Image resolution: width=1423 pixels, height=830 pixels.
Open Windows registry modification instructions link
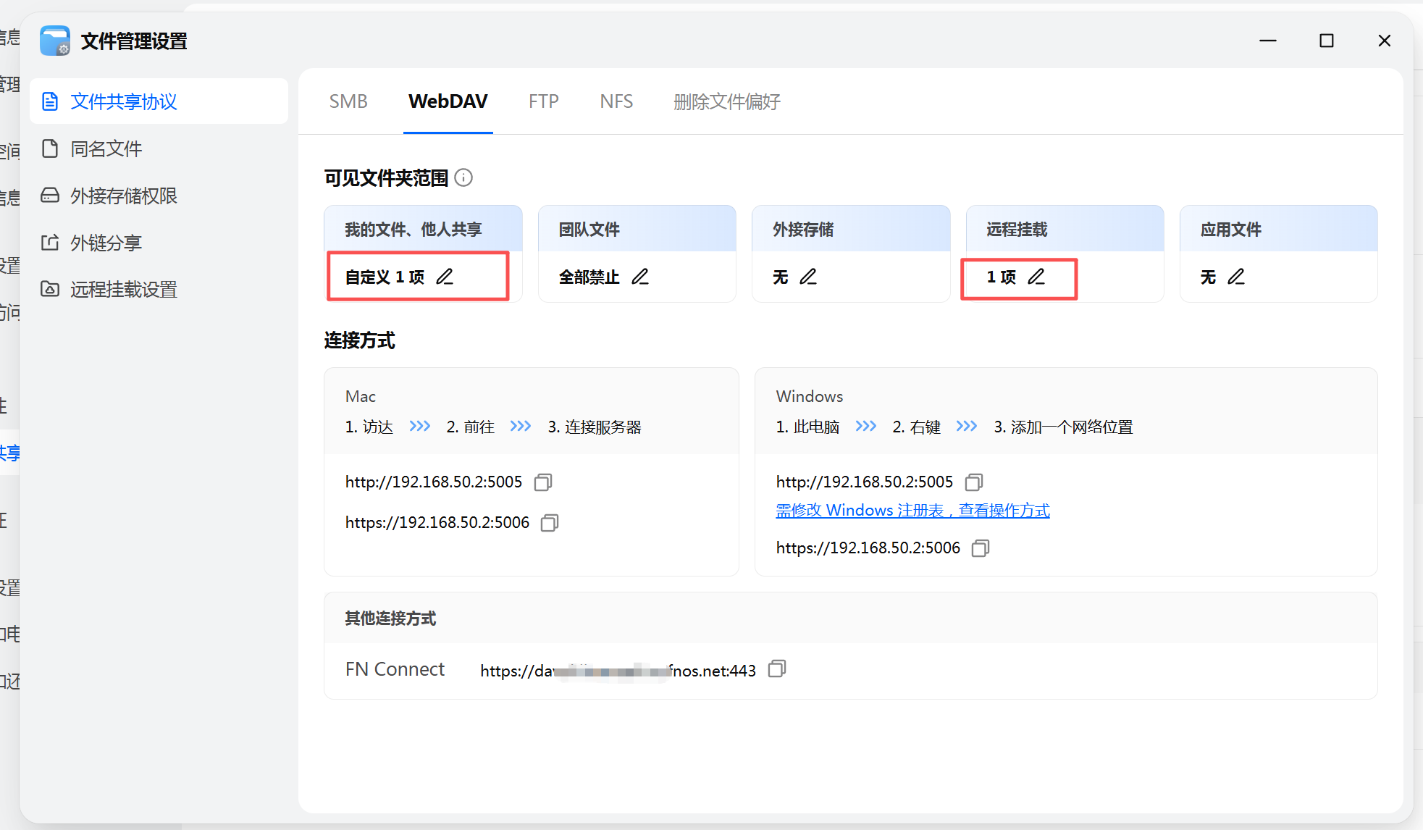click(912, 511)
